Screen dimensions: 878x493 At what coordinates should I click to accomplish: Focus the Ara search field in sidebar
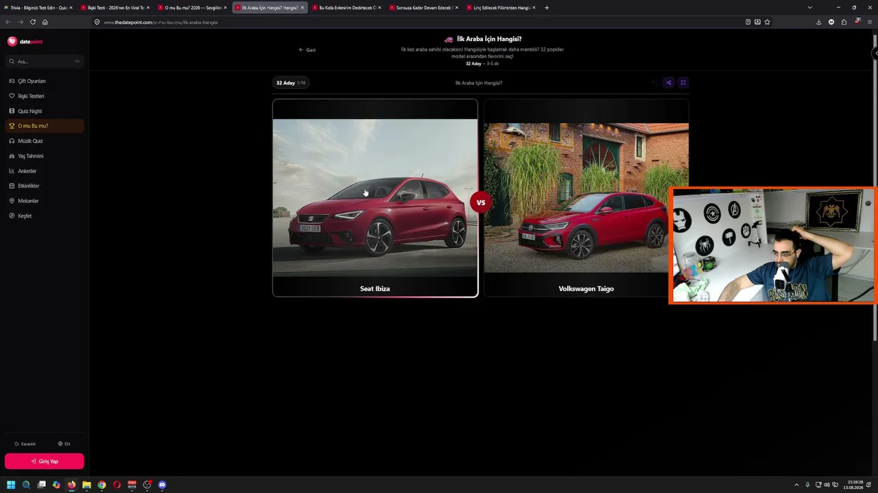point(45,62)
